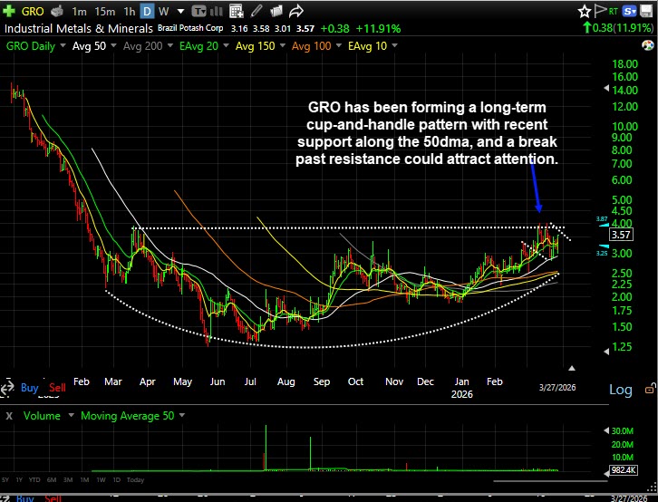The image size is (658, 502).
Task: Click the green plus add-chart icon
Action: pos(9,11)
